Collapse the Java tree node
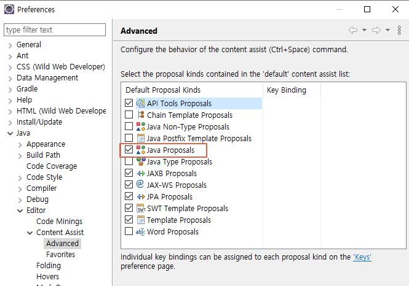 (x=10, y=133)
